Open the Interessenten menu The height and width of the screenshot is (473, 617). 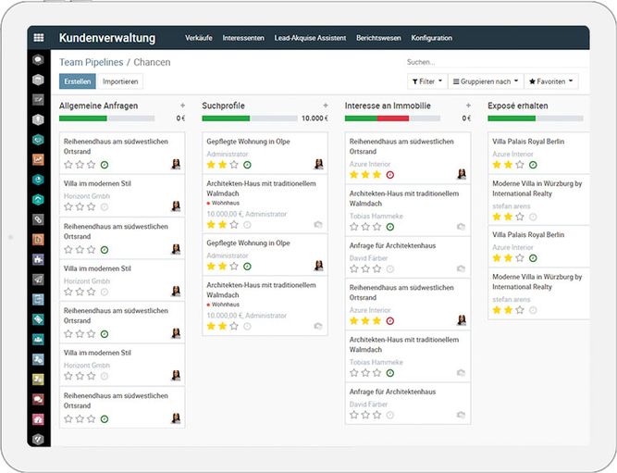point(243,38)
